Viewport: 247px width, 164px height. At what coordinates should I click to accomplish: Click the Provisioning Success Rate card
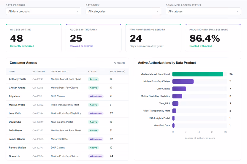coord(213,38)
